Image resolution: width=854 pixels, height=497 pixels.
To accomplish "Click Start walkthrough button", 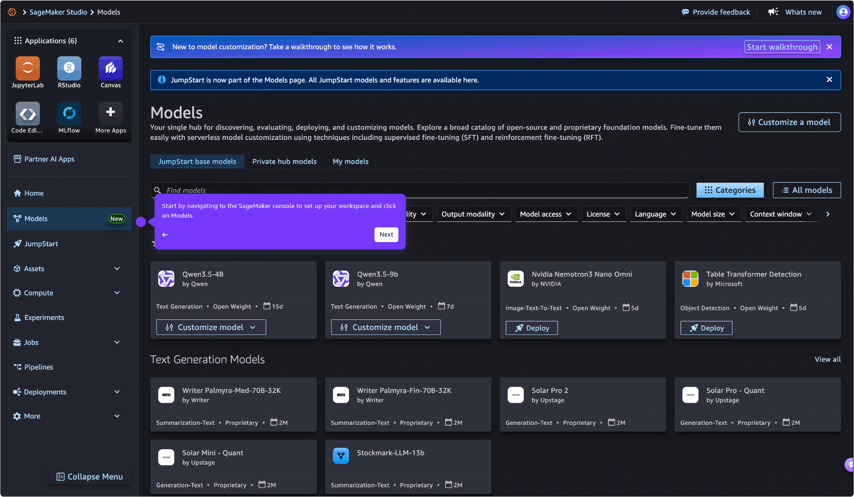I will (782, 47).
